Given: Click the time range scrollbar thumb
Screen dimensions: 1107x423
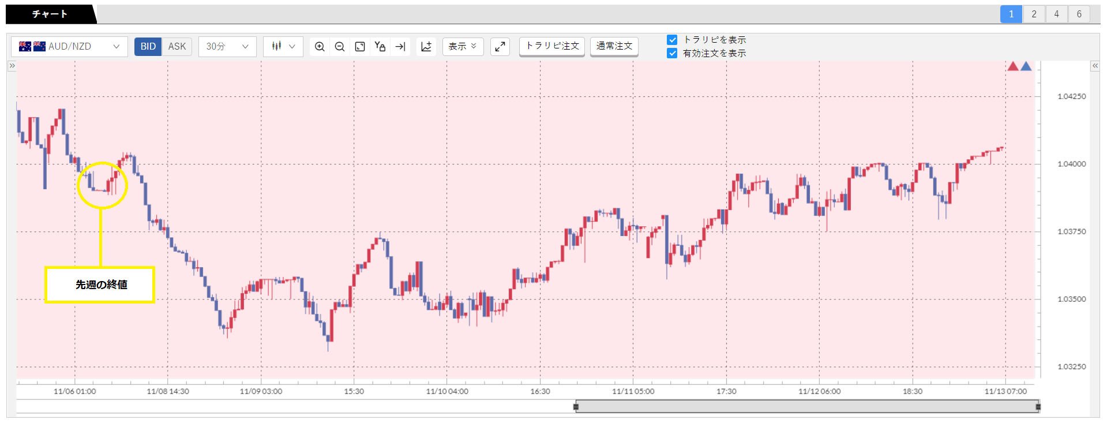Looking at the screenshot, I should [x=807, y=407].
